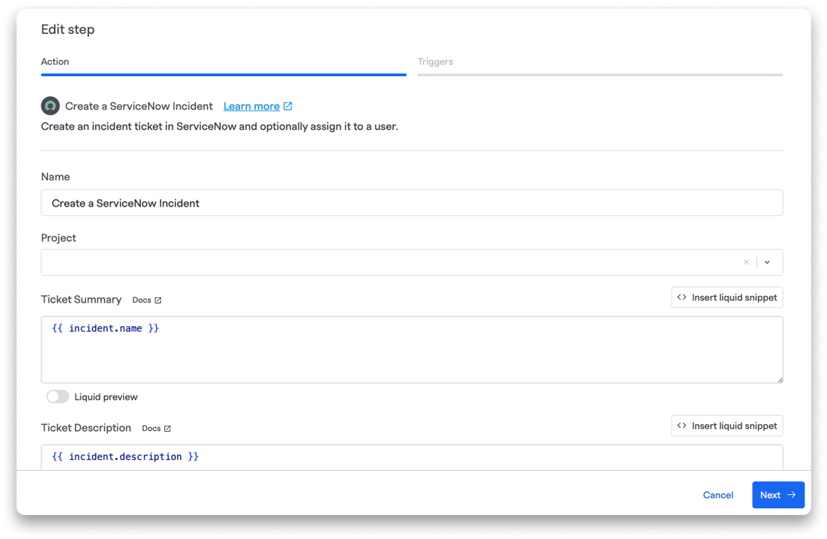This screenshot has width=827, height=539.
Task: Click into the Ticket Summary text area
Action: coord(412,350)
